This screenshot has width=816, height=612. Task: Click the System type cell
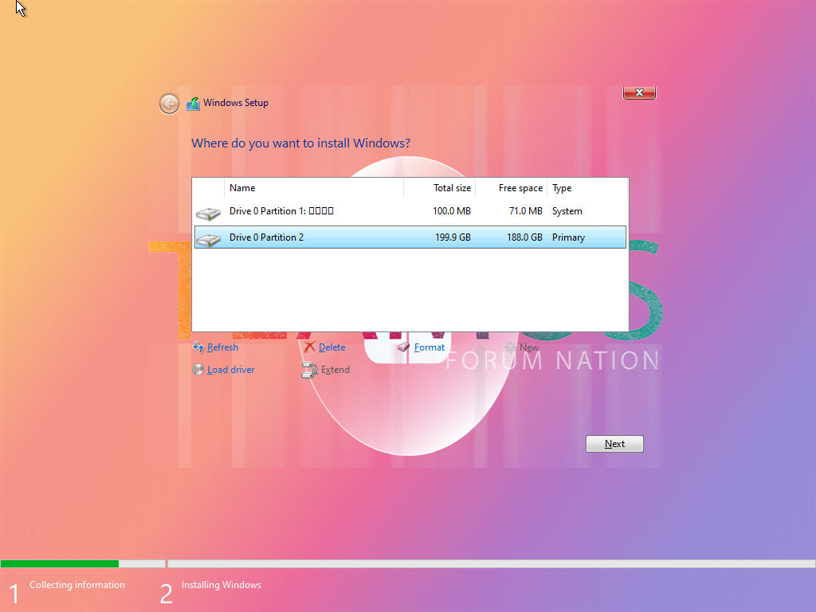click(567, 211)
